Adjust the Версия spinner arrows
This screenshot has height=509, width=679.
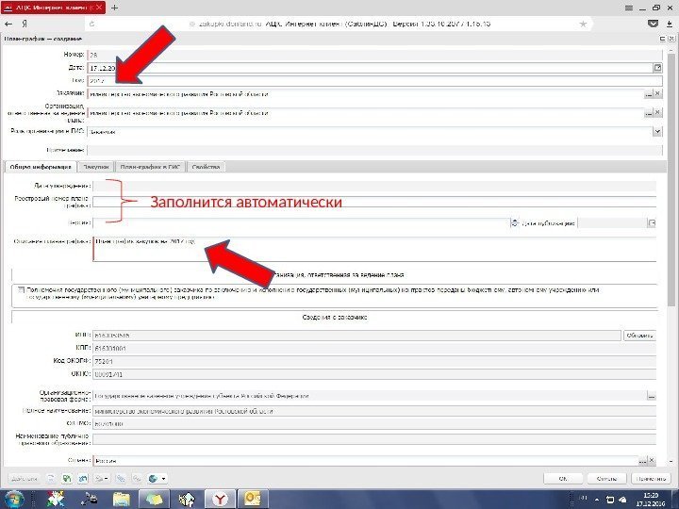pyautogui.click(x=514, y=222)
